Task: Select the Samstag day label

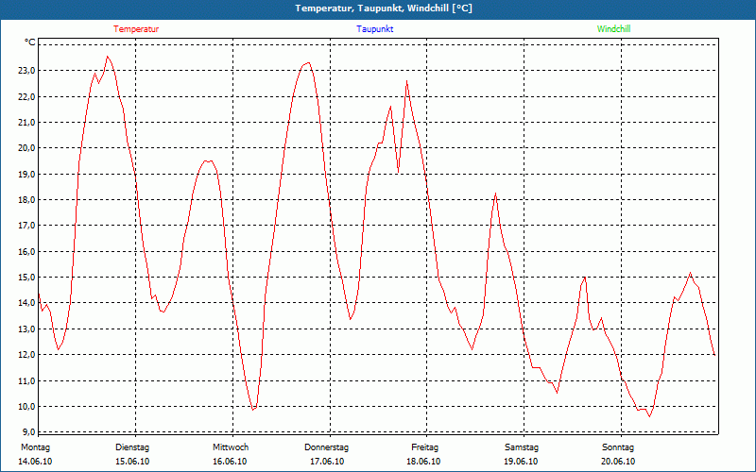Action: [522, 447]
